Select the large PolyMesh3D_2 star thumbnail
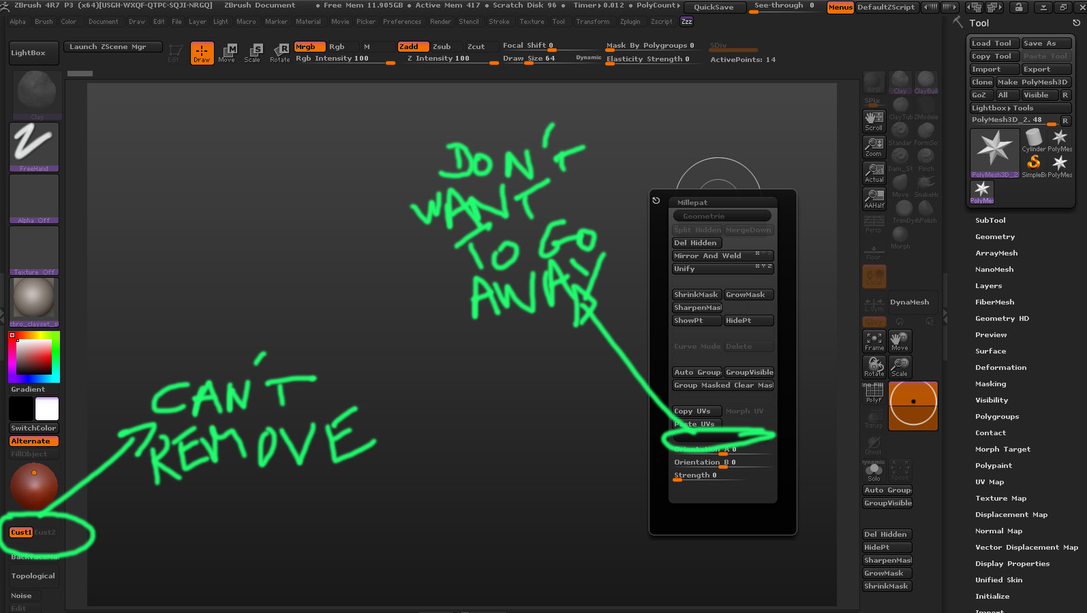Viewport: 1087px width, 613px height. click(995, 153)
